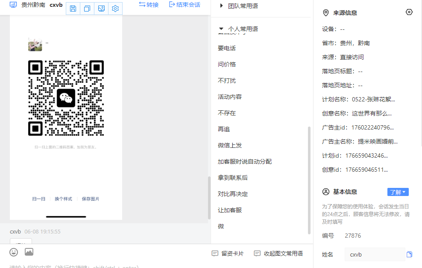Select the 加客服时说自动分配 phrase

pyautogui.click(x=245, y=161)
